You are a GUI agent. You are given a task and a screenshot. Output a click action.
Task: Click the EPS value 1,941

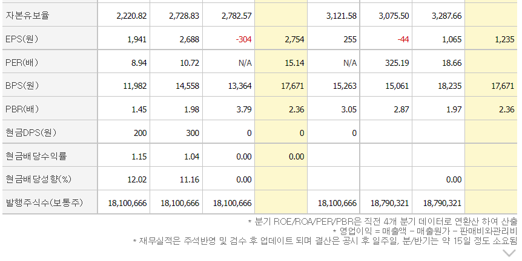(137, 39)
